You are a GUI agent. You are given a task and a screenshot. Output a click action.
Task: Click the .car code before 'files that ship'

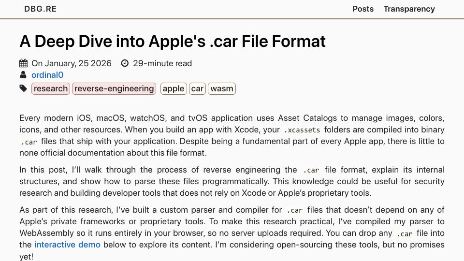pyautogui.click(x=29, y=142)
